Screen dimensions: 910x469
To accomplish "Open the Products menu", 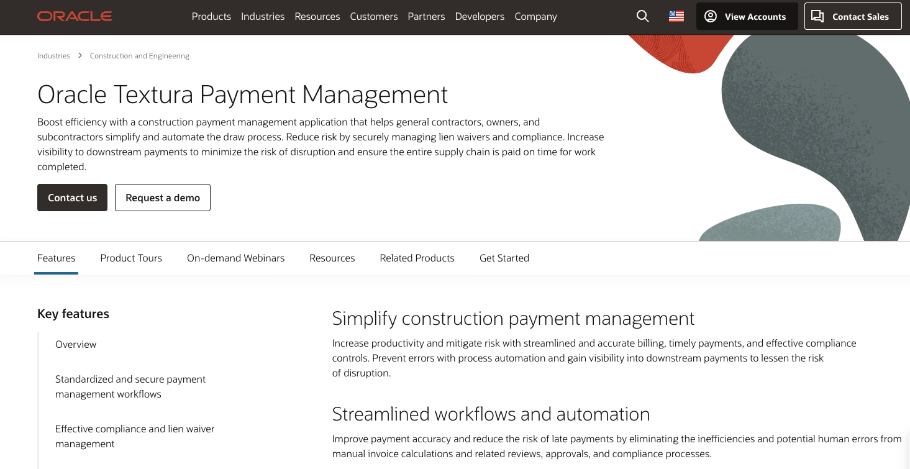I will coord(211,17).
